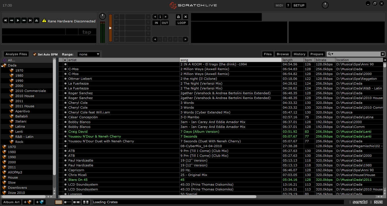
Task: Skip to previous track in deck controls
Action: click(5, 20)
